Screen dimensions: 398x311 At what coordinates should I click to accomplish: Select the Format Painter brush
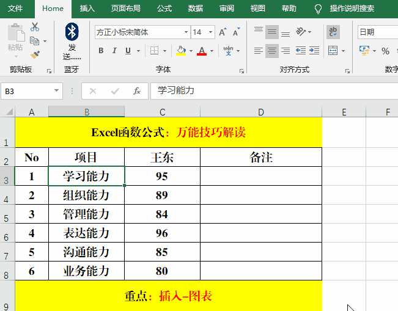pyautogui.click(x=35, y=54)
